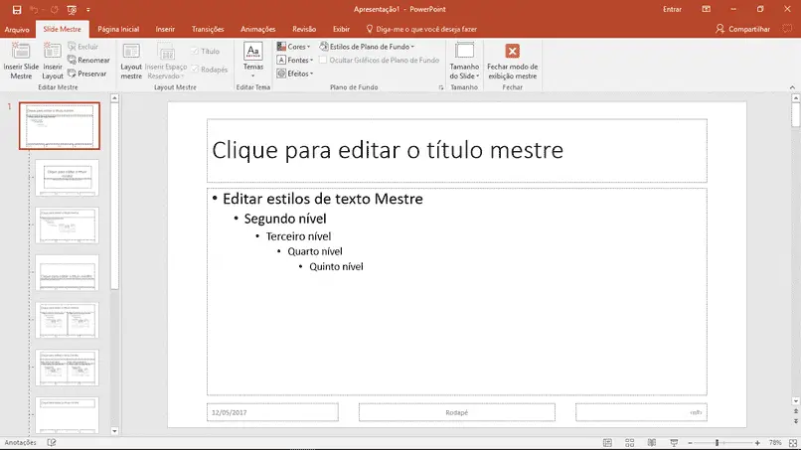Open the comments icon beside Compartilhar
The image size is (801, 450).
click(x=787, y=29)
